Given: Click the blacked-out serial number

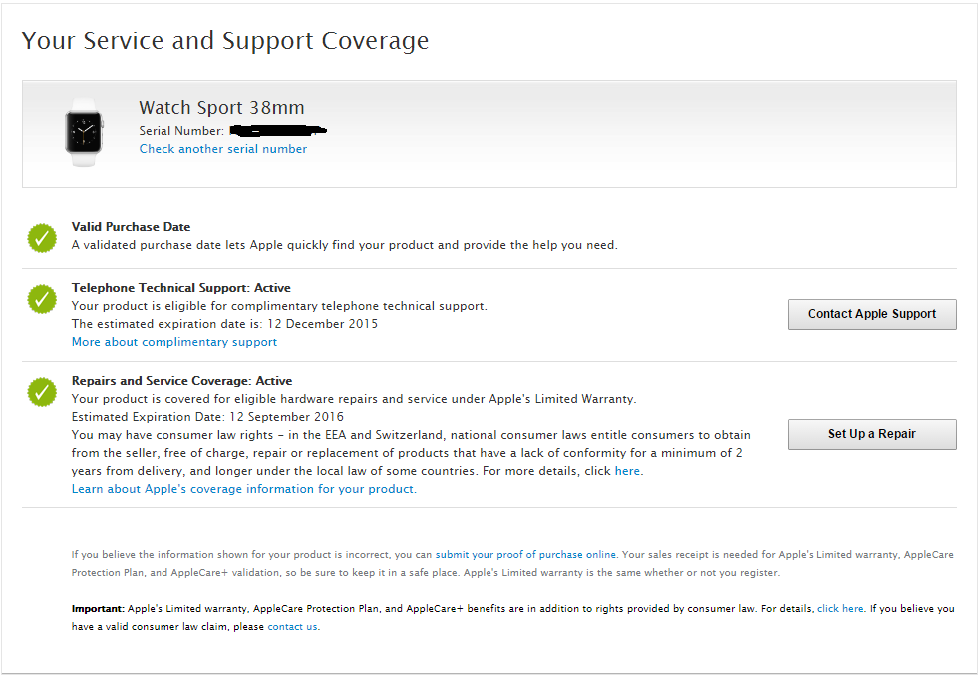Looking at the screenshot, I should pyautogui.click(x=277, y=130).
